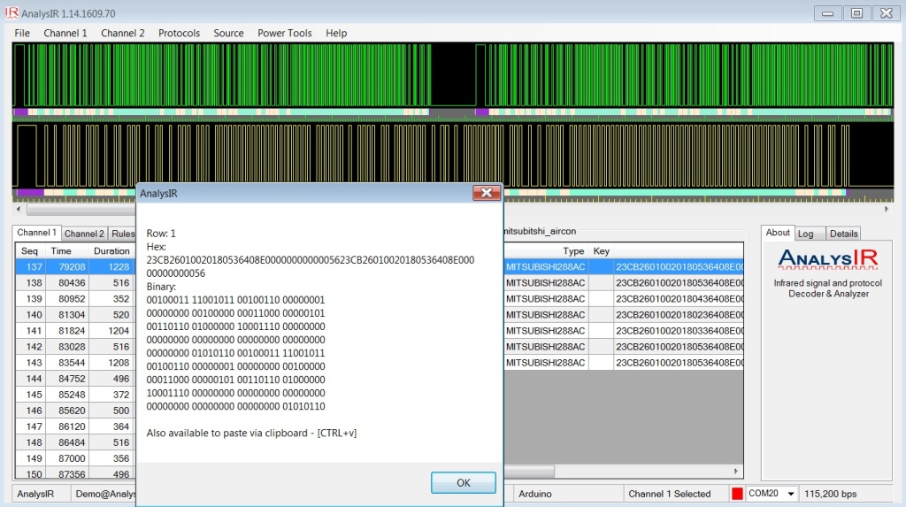
Task: Click AnalysIR status bar label
Action: click(35, 494)
